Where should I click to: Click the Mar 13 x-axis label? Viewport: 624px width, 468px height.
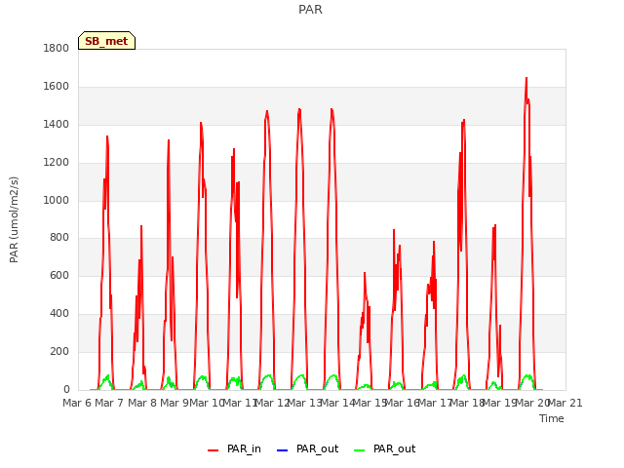[304, 403]
